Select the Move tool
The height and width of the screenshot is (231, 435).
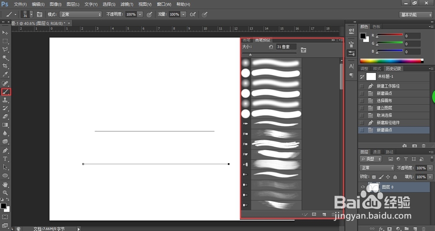(5, 33)
